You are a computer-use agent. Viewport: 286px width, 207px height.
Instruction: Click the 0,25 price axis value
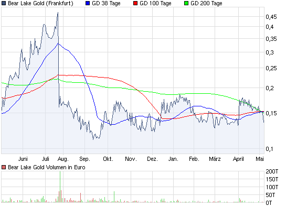(x=271, y=68)
